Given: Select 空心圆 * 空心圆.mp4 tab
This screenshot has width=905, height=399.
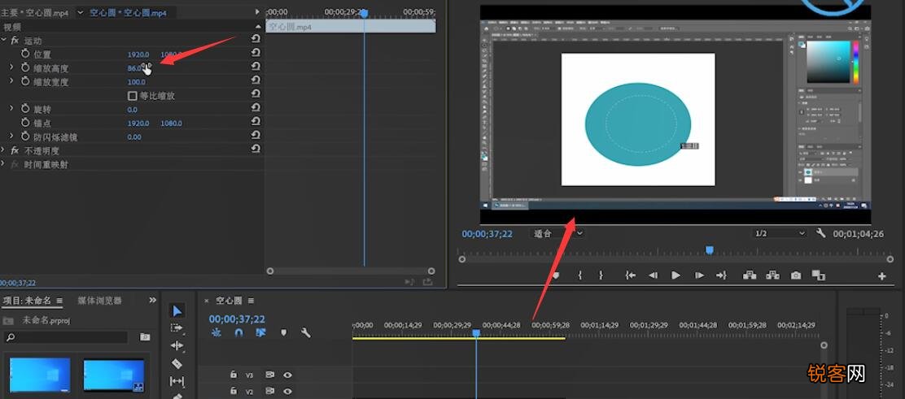Looking at the screenshot, I should point(128,12).
